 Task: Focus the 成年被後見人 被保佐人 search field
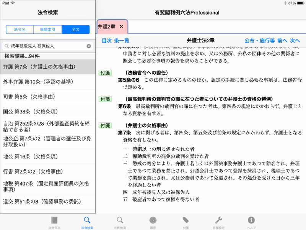tap(47, 46)
